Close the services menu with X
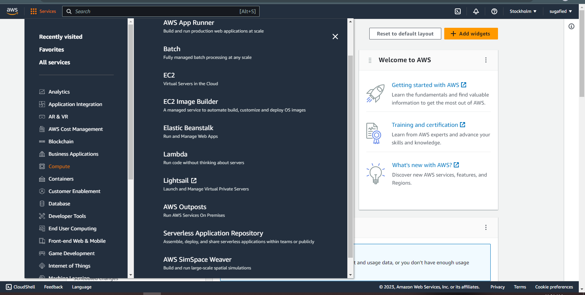 tap(335, 37)
